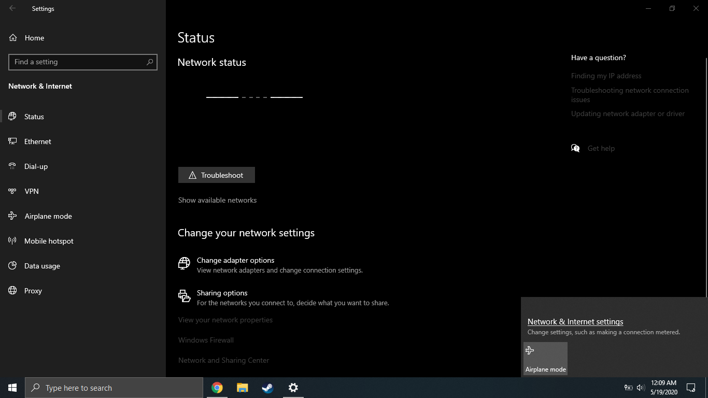Open Network & Internet settings in flyout
This screenshot has width=708, height=398.
575,322
